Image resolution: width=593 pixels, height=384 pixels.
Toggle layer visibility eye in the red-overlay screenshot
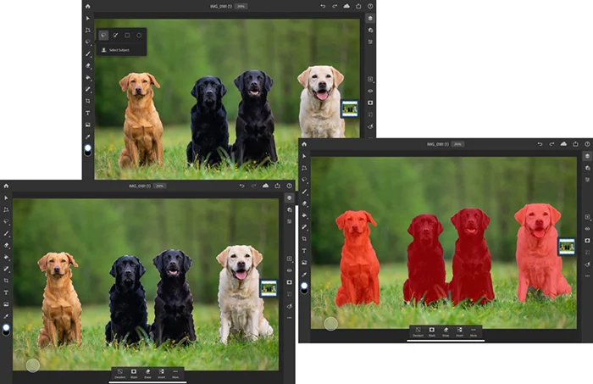tap(587, 229)
